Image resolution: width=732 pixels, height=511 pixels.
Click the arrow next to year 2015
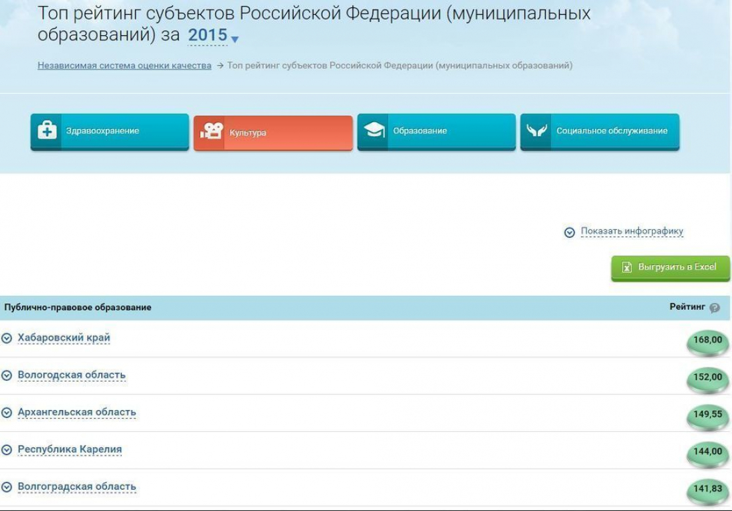(235, 39)
